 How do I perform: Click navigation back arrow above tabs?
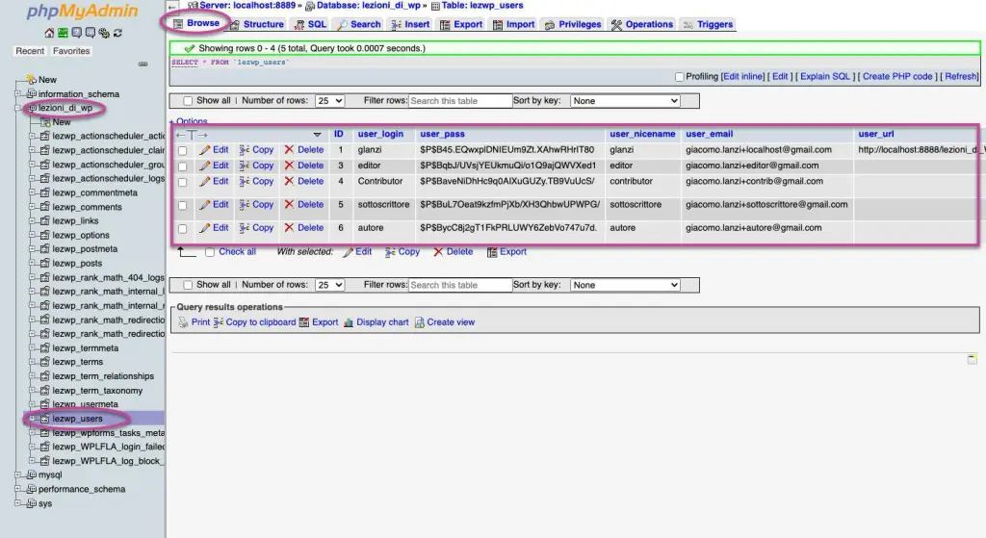(172, 7)
